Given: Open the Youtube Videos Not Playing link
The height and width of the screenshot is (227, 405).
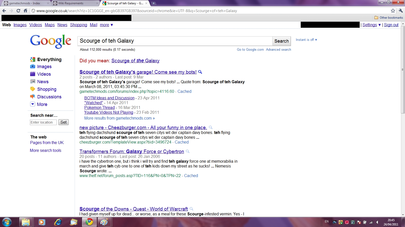Looking at the screenshot, I should tap(109, 112).
